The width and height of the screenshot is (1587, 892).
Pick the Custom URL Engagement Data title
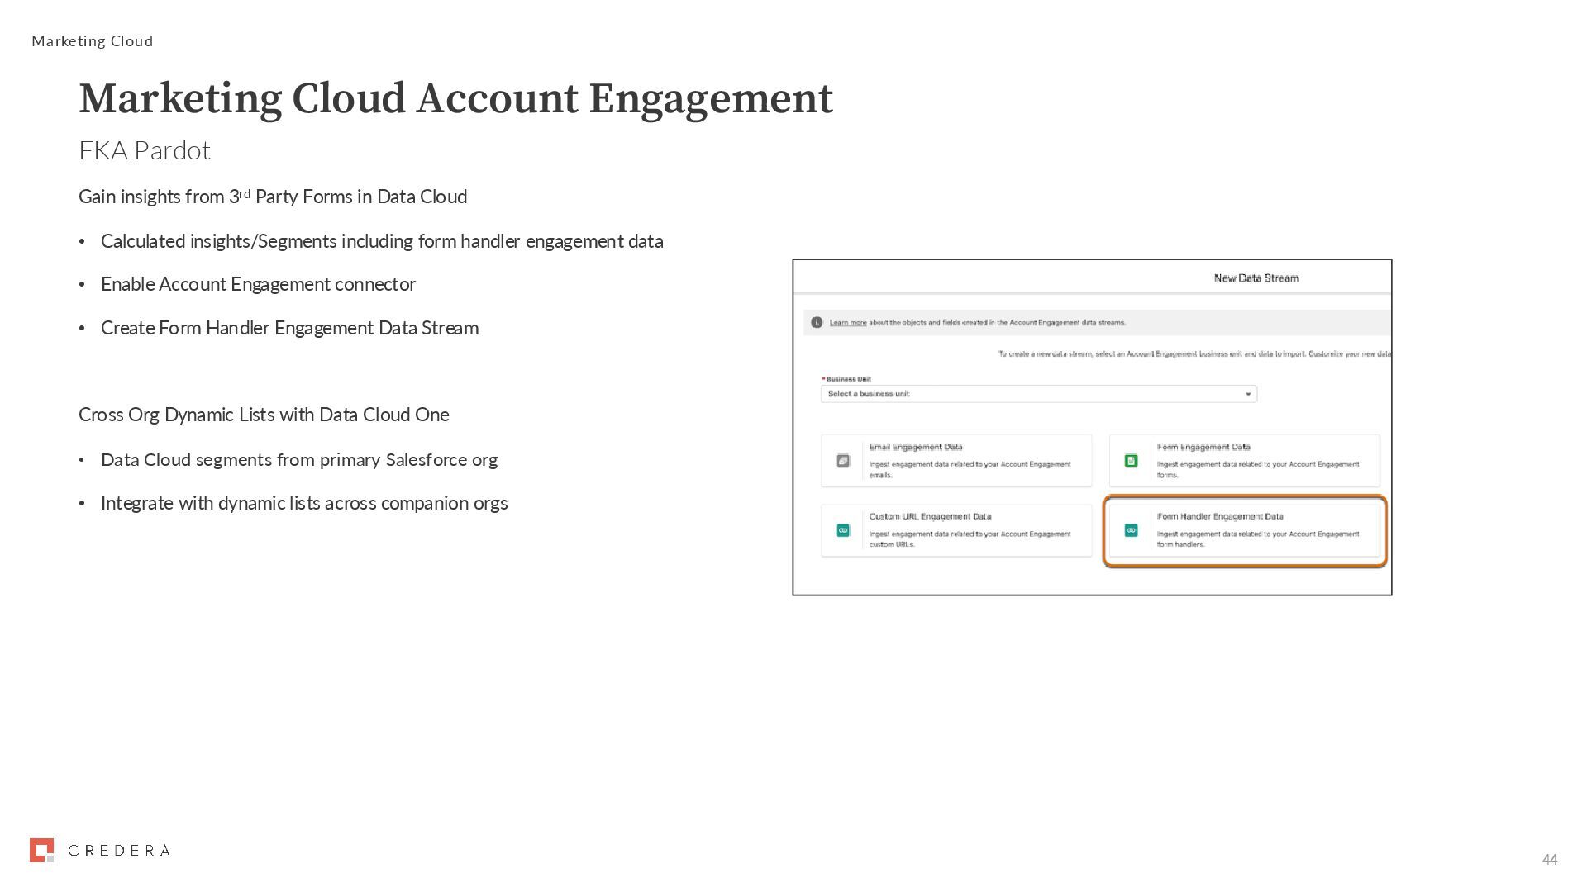(930, 516)
